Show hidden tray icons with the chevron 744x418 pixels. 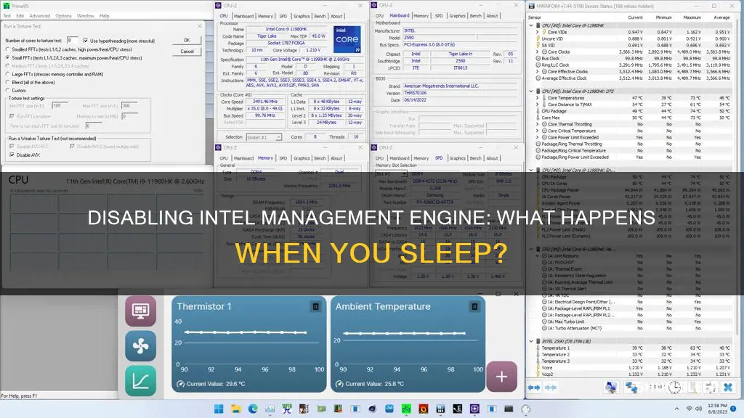pos(676,409)
